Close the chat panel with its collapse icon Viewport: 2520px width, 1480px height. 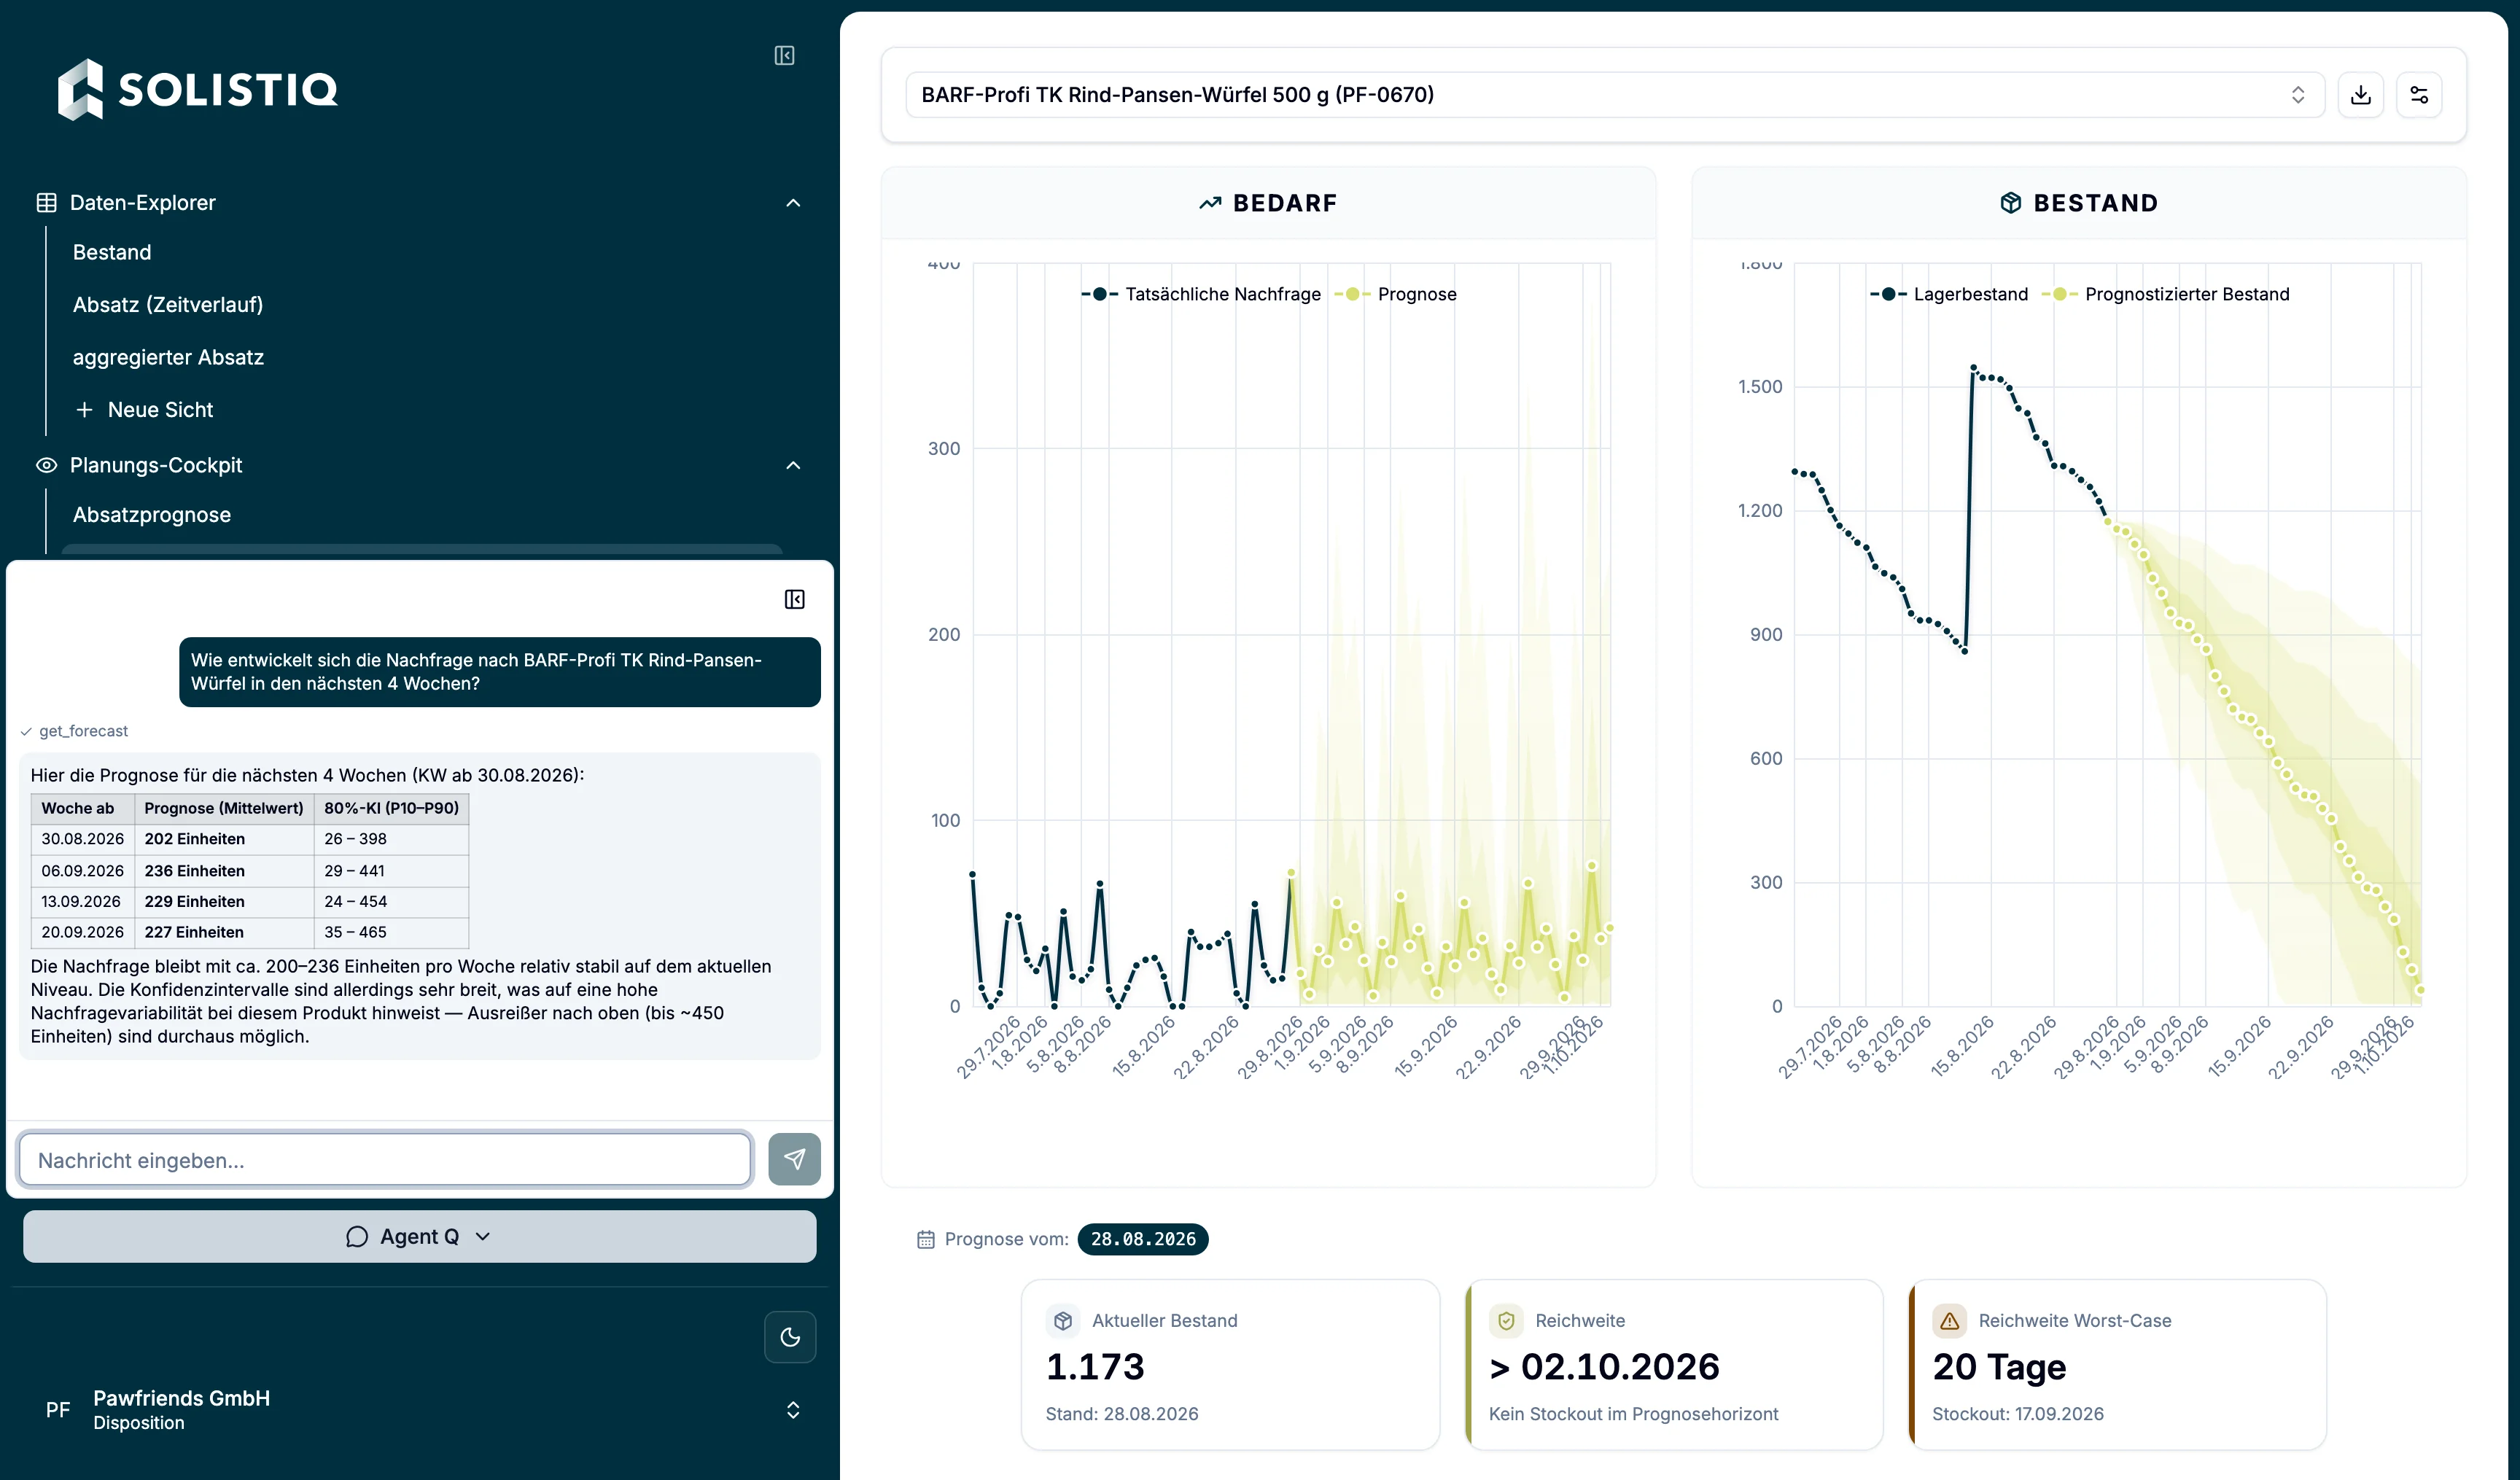(x=794, y=599)
